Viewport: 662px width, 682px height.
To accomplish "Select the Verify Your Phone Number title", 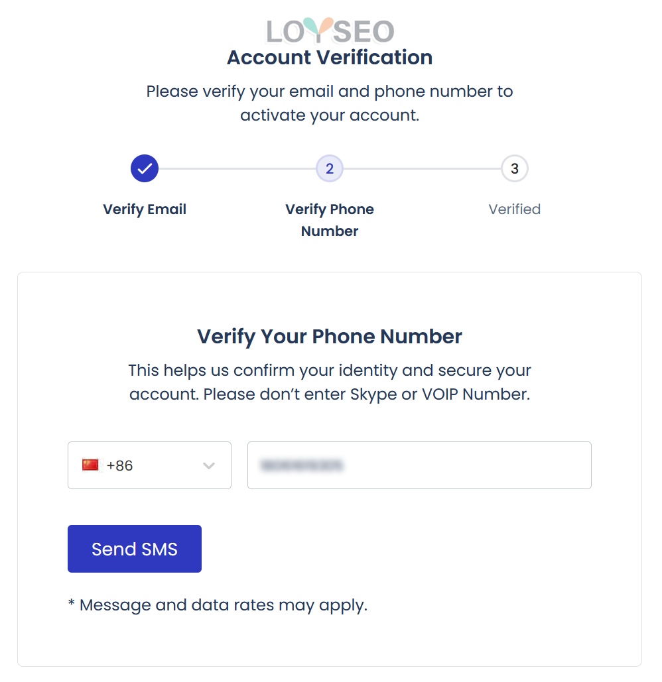I will (330, 337).
